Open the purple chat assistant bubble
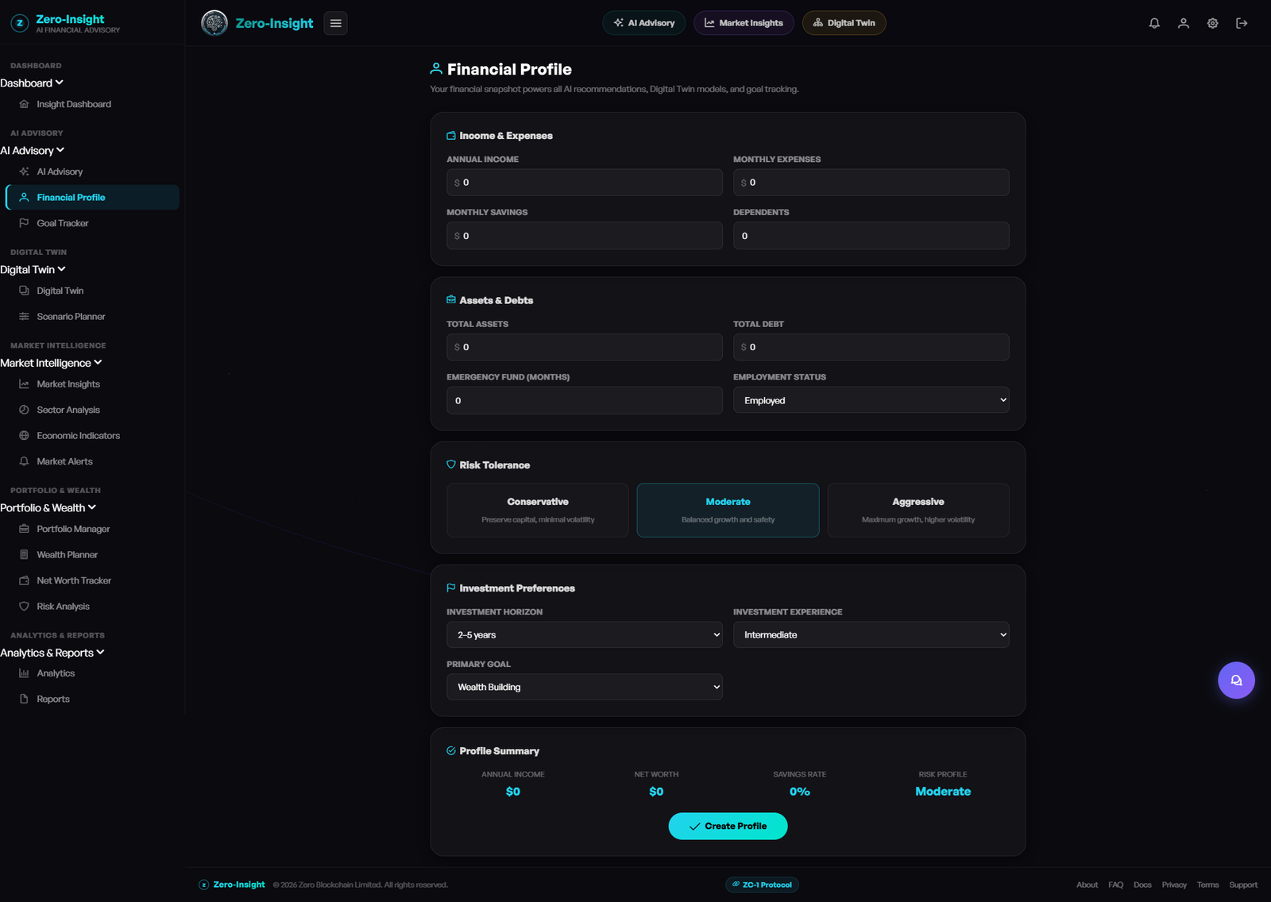The width and height of the screenshot is (1271, 902). point(1236,680)
